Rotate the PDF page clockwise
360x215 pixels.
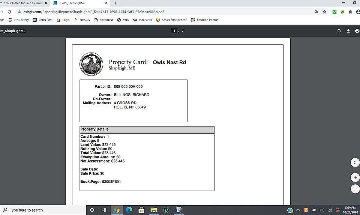(339, 31)
